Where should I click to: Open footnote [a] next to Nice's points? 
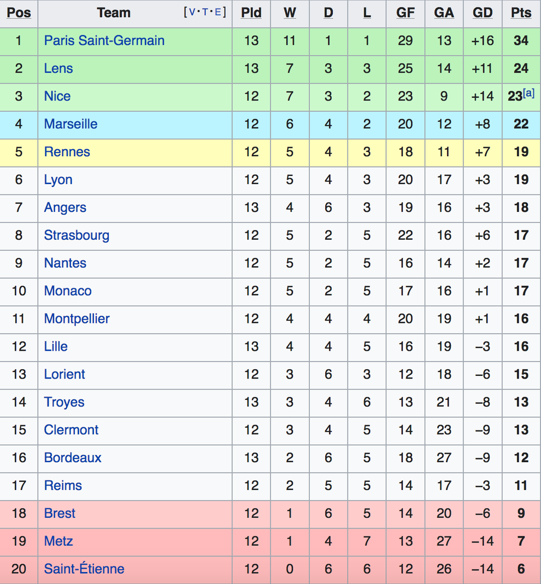coord(528,93)
